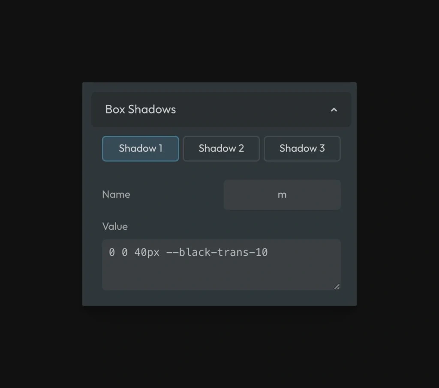Image resolution: width=439 pixels, height=388 pixels.
Task: Open the Shadow 3 tab
Action: tap(302, 149)
